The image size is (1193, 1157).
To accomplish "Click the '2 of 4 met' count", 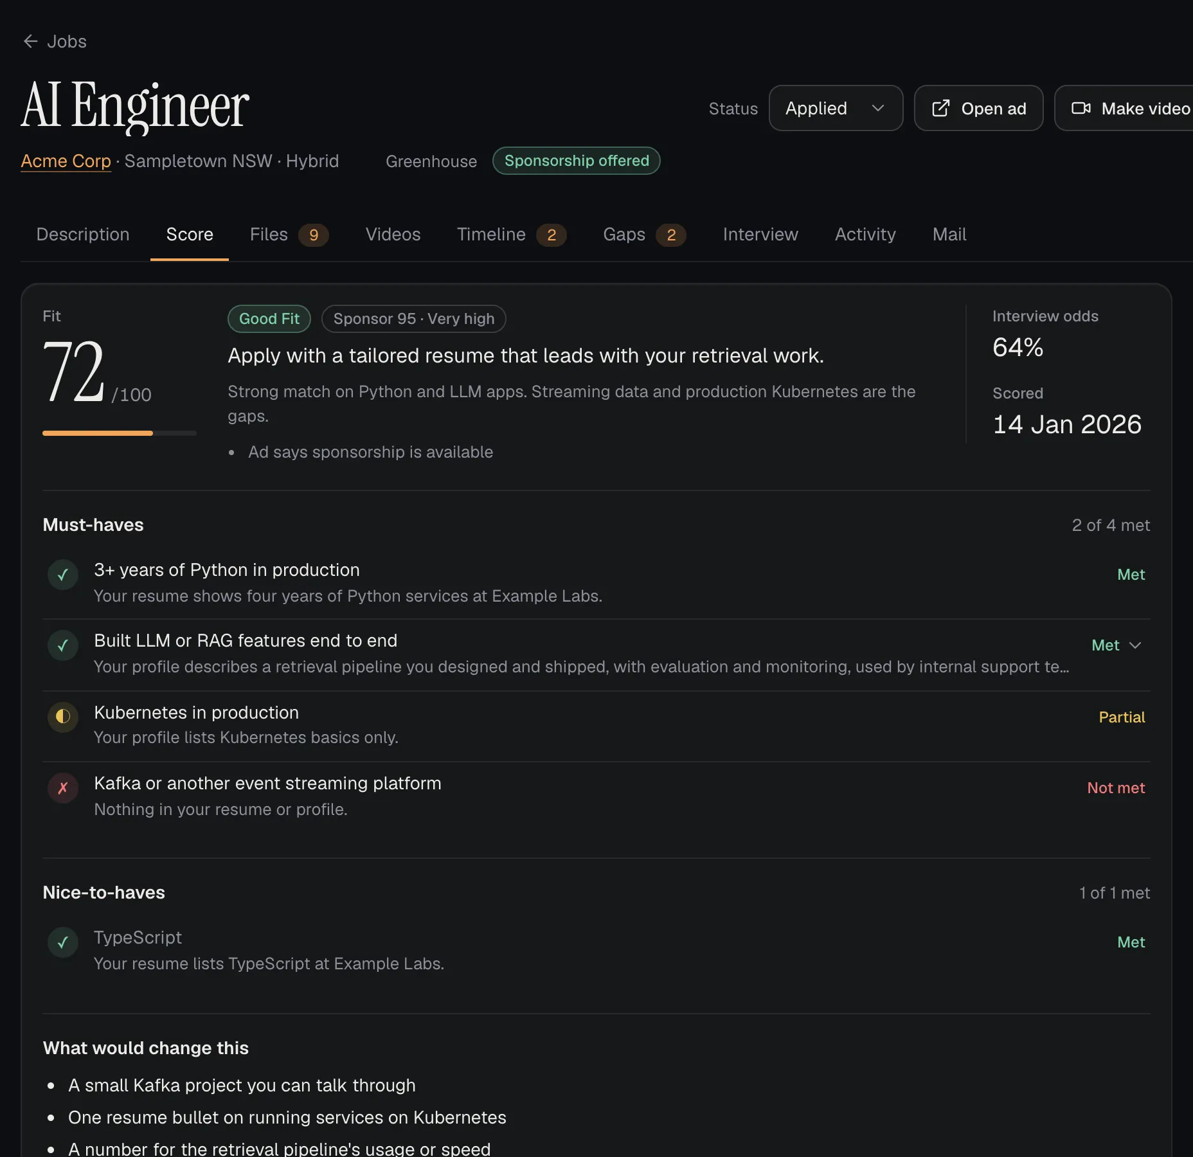I will (1111, 525).
